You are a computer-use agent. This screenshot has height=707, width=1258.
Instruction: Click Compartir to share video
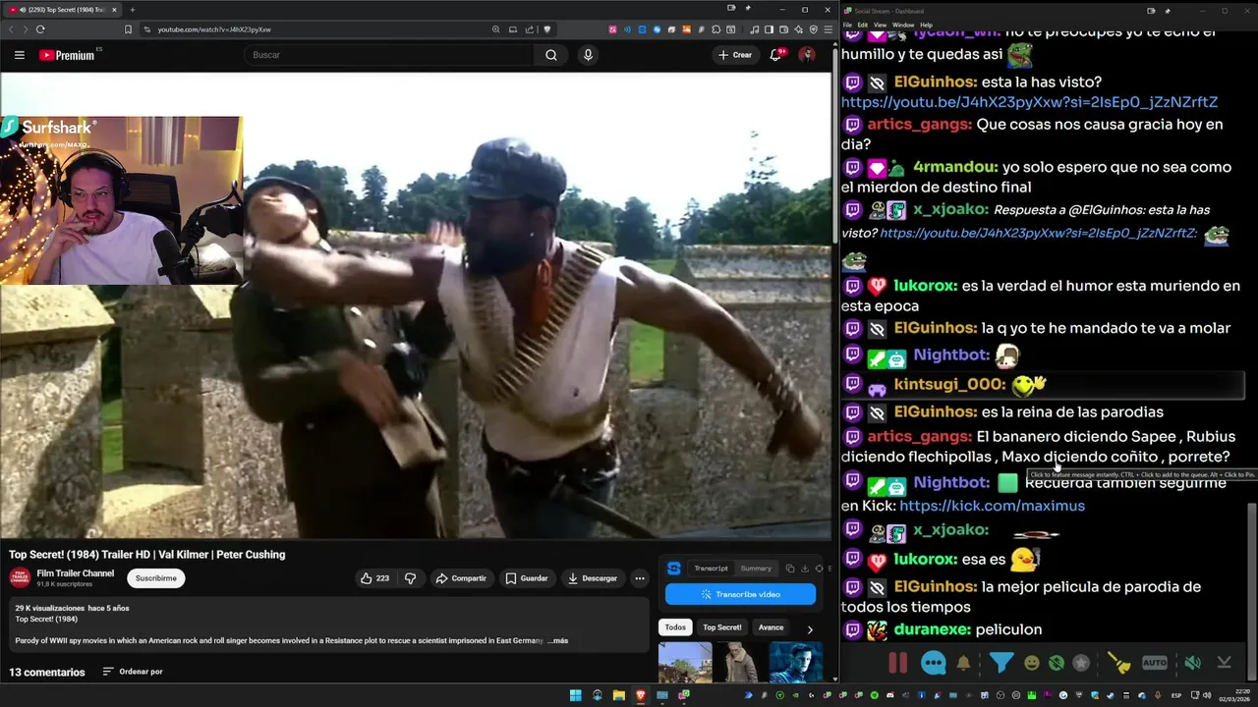461,578
